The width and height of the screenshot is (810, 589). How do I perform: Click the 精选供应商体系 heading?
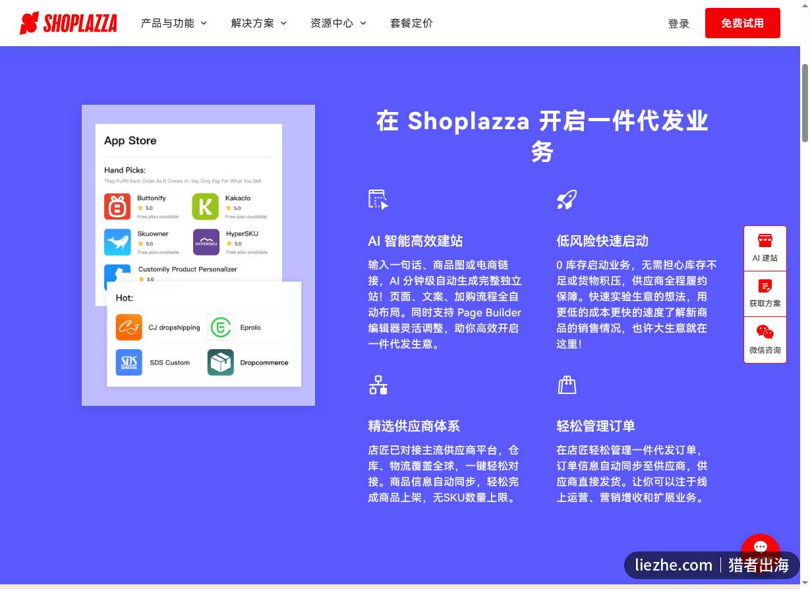pyautogui.click(x=414, y=426)
